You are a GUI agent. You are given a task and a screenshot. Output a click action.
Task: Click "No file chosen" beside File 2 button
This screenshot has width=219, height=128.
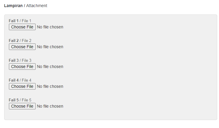(50, 47)
